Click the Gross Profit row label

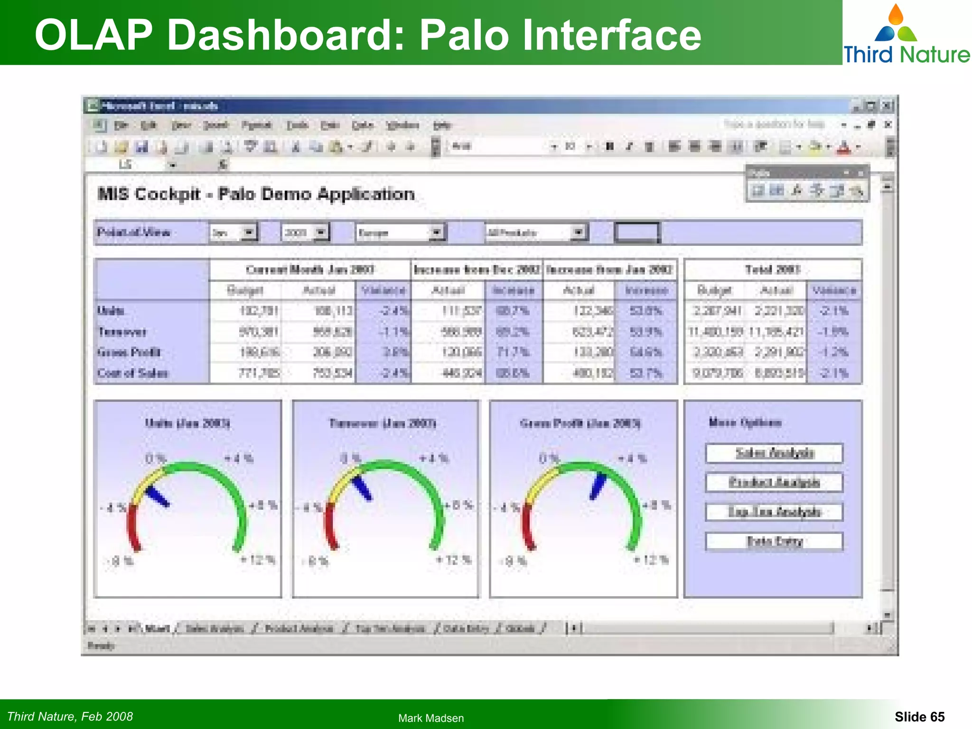pyautogui.click(x=129, y=352)
